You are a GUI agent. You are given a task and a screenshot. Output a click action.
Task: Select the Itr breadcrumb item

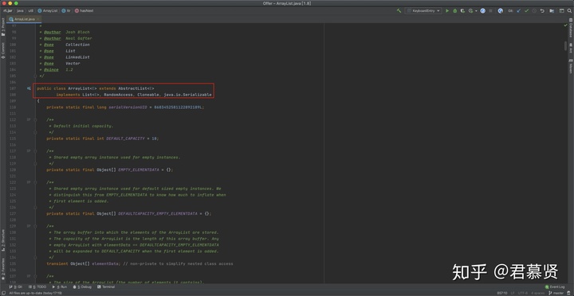[66, 11]
